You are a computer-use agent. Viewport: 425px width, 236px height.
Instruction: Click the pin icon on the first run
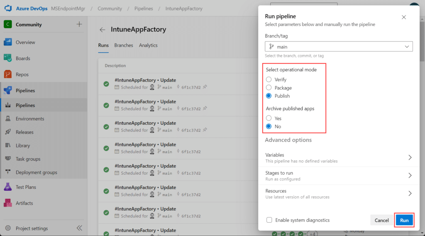click(x=205, y=87)
